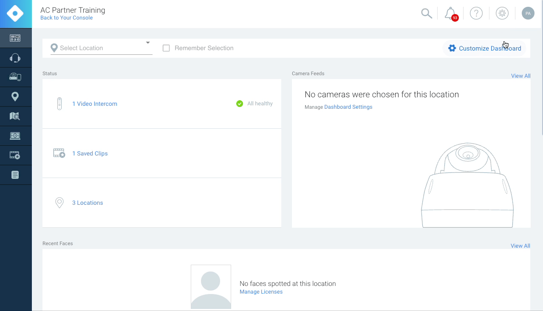Click the Customize Dashboard button
Screen dimensions: 543x311
pyautogui.click(x=484, y=48)
